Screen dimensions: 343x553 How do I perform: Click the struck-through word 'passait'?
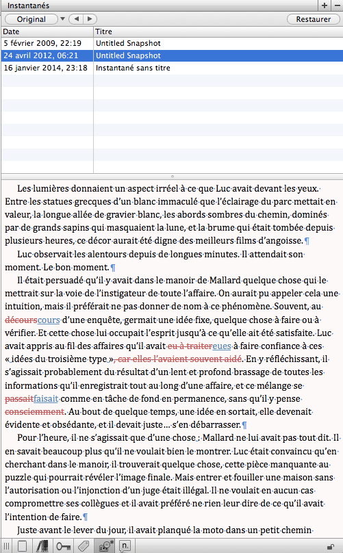19,398
